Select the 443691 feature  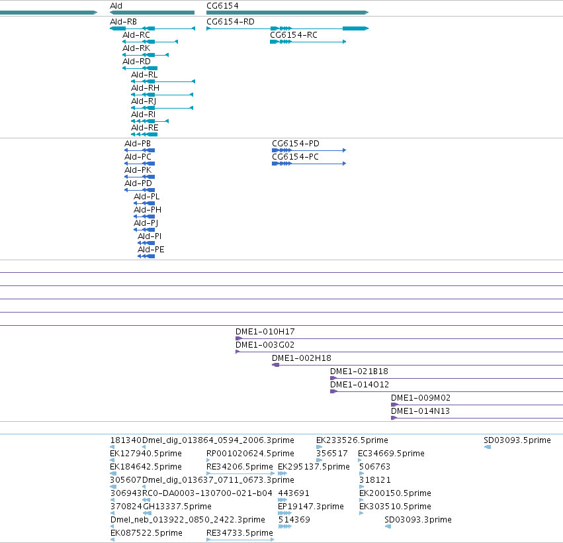pyautogui.click(x=294, y=494)
